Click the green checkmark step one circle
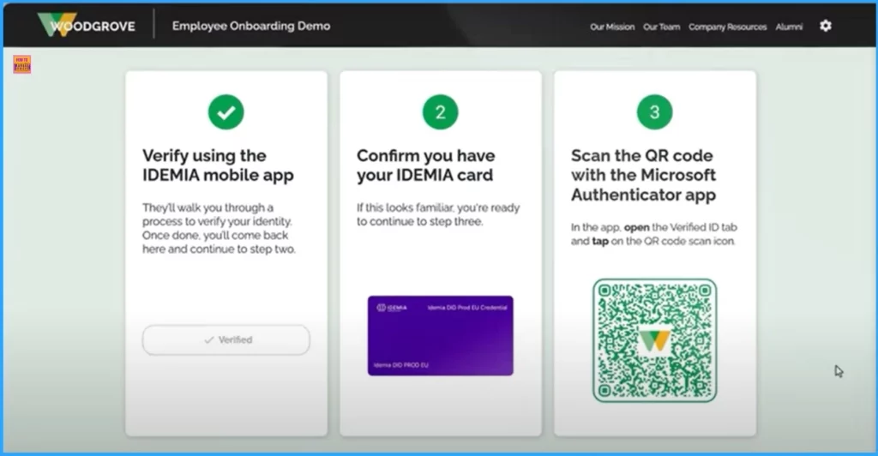Screen dimensions: 878x456 pyautogui.click(x=226, y=112)
